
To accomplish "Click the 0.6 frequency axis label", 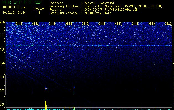I will coord(2,105).
